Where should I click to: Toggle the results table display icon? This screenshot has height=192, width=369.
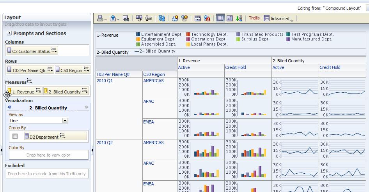[x=220, y=18]
